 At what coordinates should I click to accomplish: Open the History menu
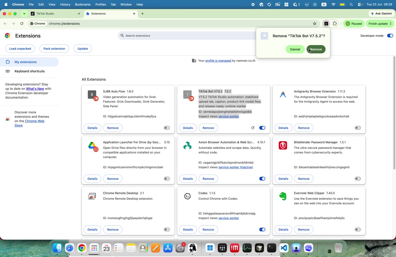[65, 4]
